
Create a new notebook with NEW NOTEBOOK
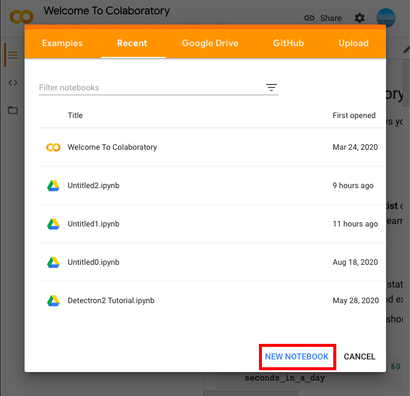click(297, 356)
